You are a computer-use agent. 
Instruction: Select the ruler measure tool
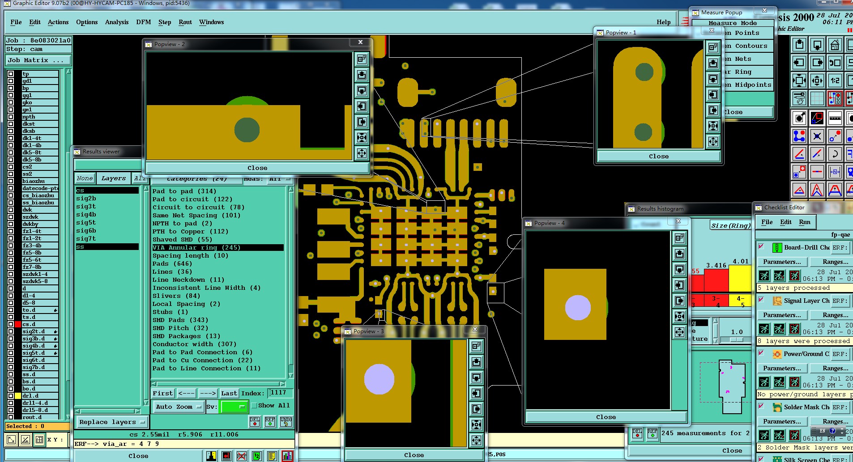point(835,118)
